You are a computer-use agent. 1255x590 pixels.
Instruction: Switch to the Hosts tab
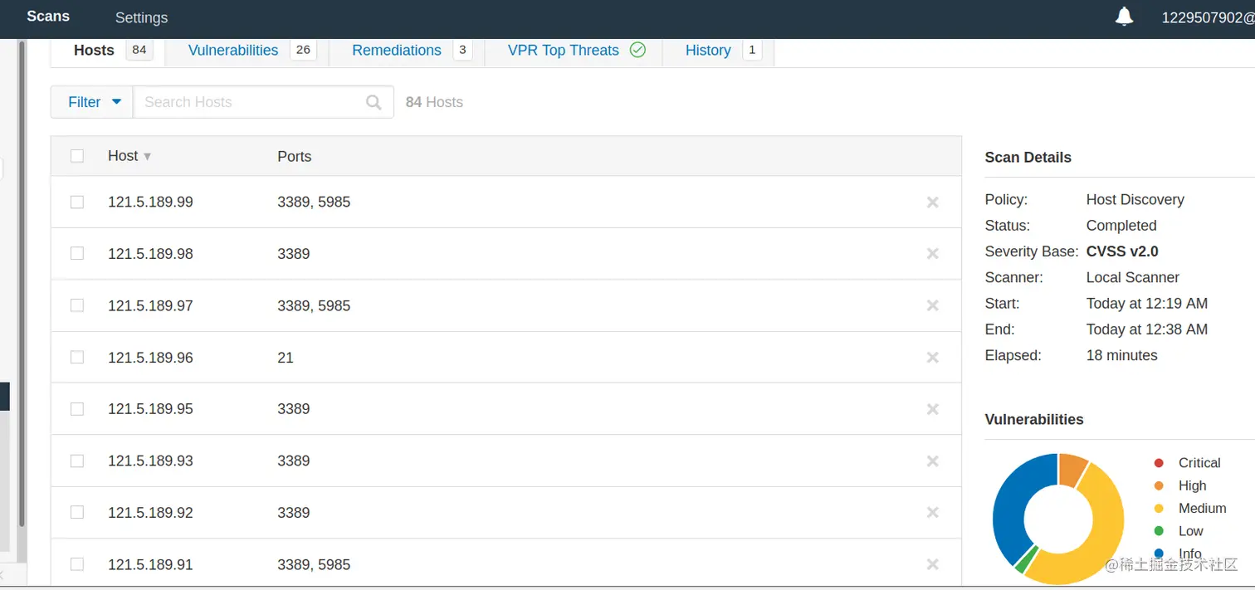[x=109, y=51]
